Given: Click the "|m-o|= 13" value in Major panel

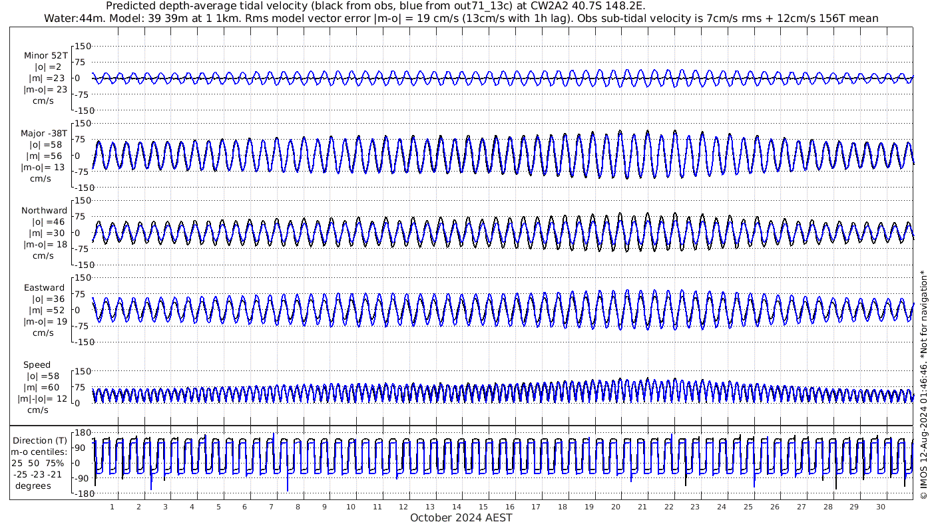Looking at the screenshot, I should point(44,168).
